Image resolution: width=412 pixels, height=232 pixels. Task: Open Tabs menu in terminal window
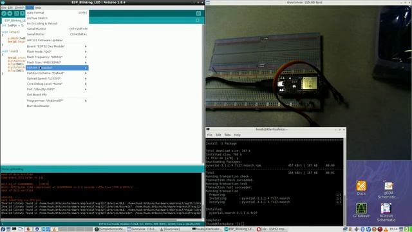coord(227,135)
